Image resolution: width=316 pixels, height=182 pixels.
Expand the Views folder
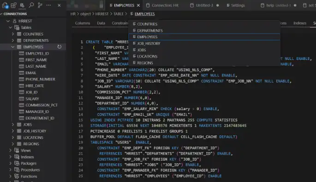click(10, 150)
